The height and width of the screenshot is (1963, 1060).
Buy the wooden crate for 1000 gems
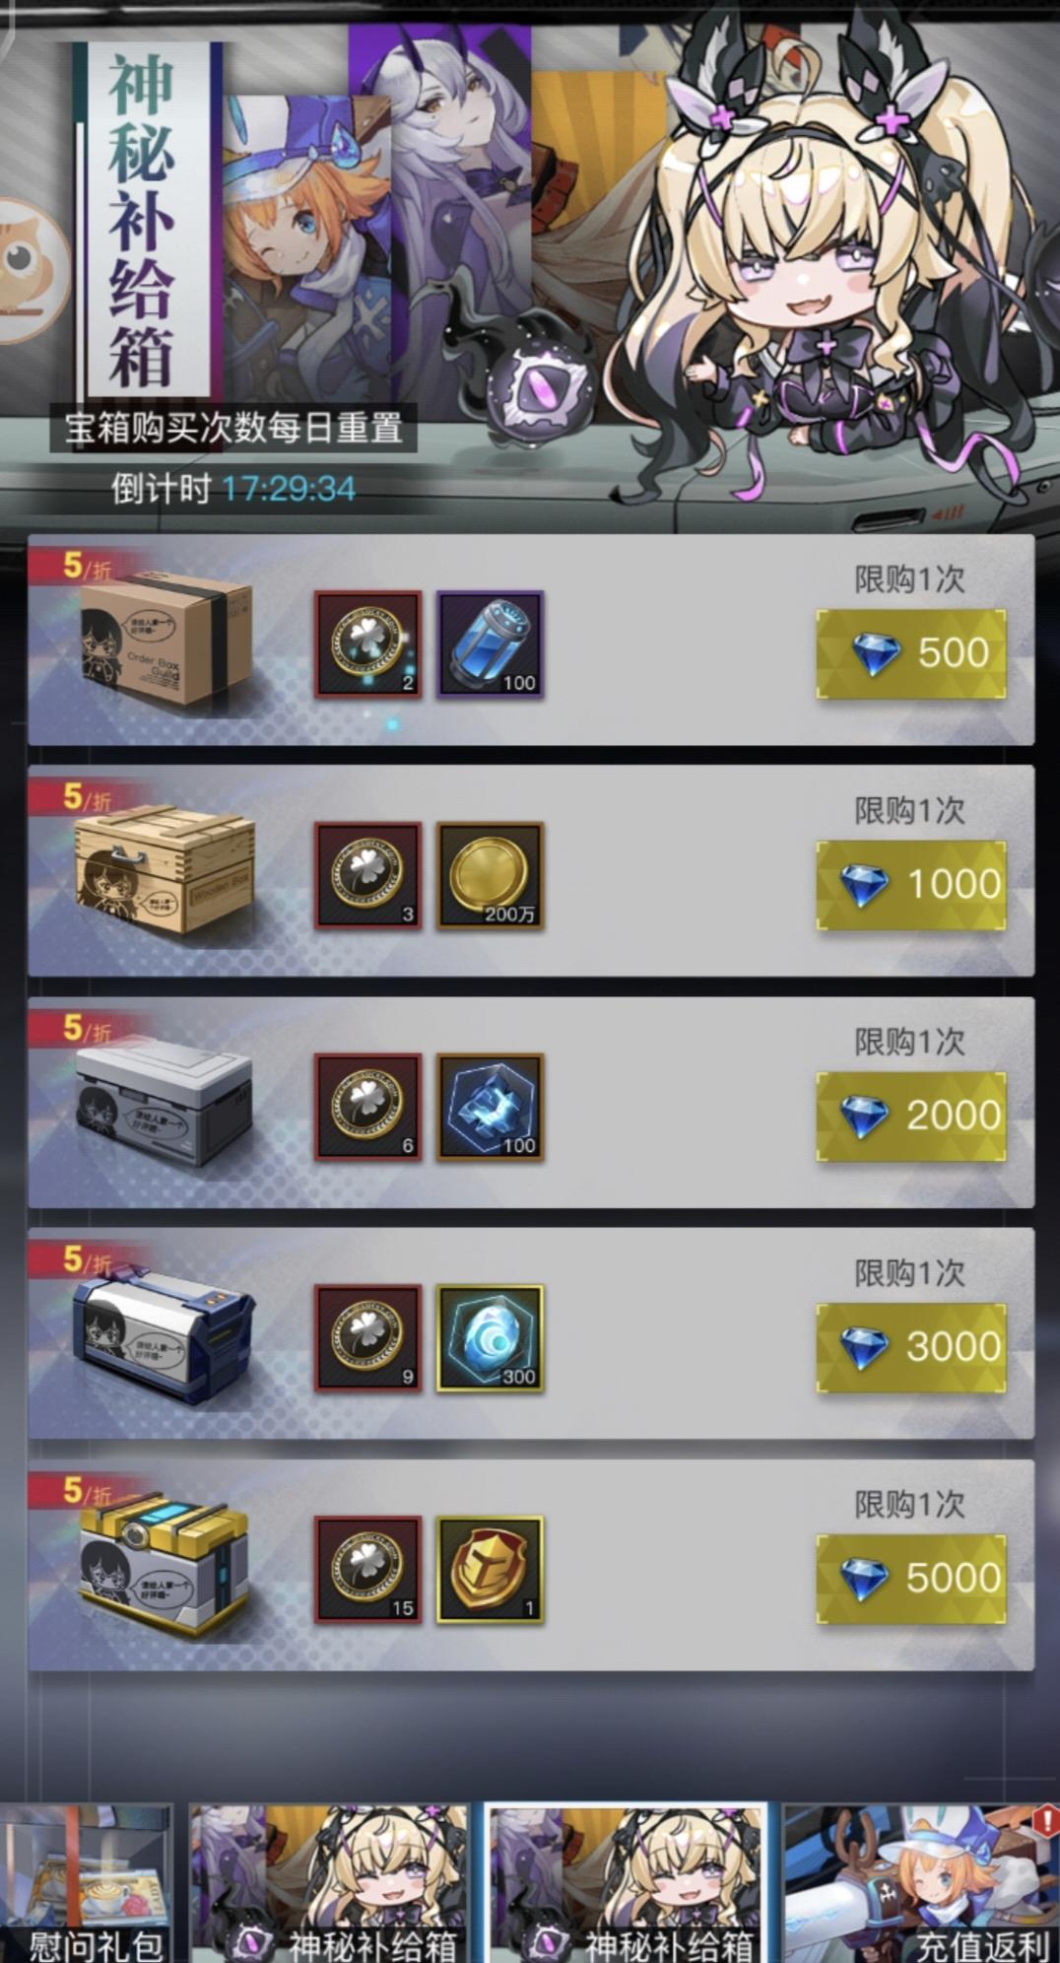point(911,884)
